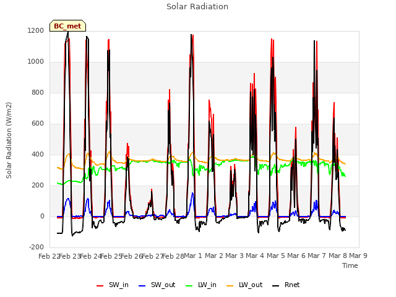This screenshot has height=297, width=396.
Task: Click the 200 y-axis tick label
Action: pyautogui.click(x=38, y=186)
